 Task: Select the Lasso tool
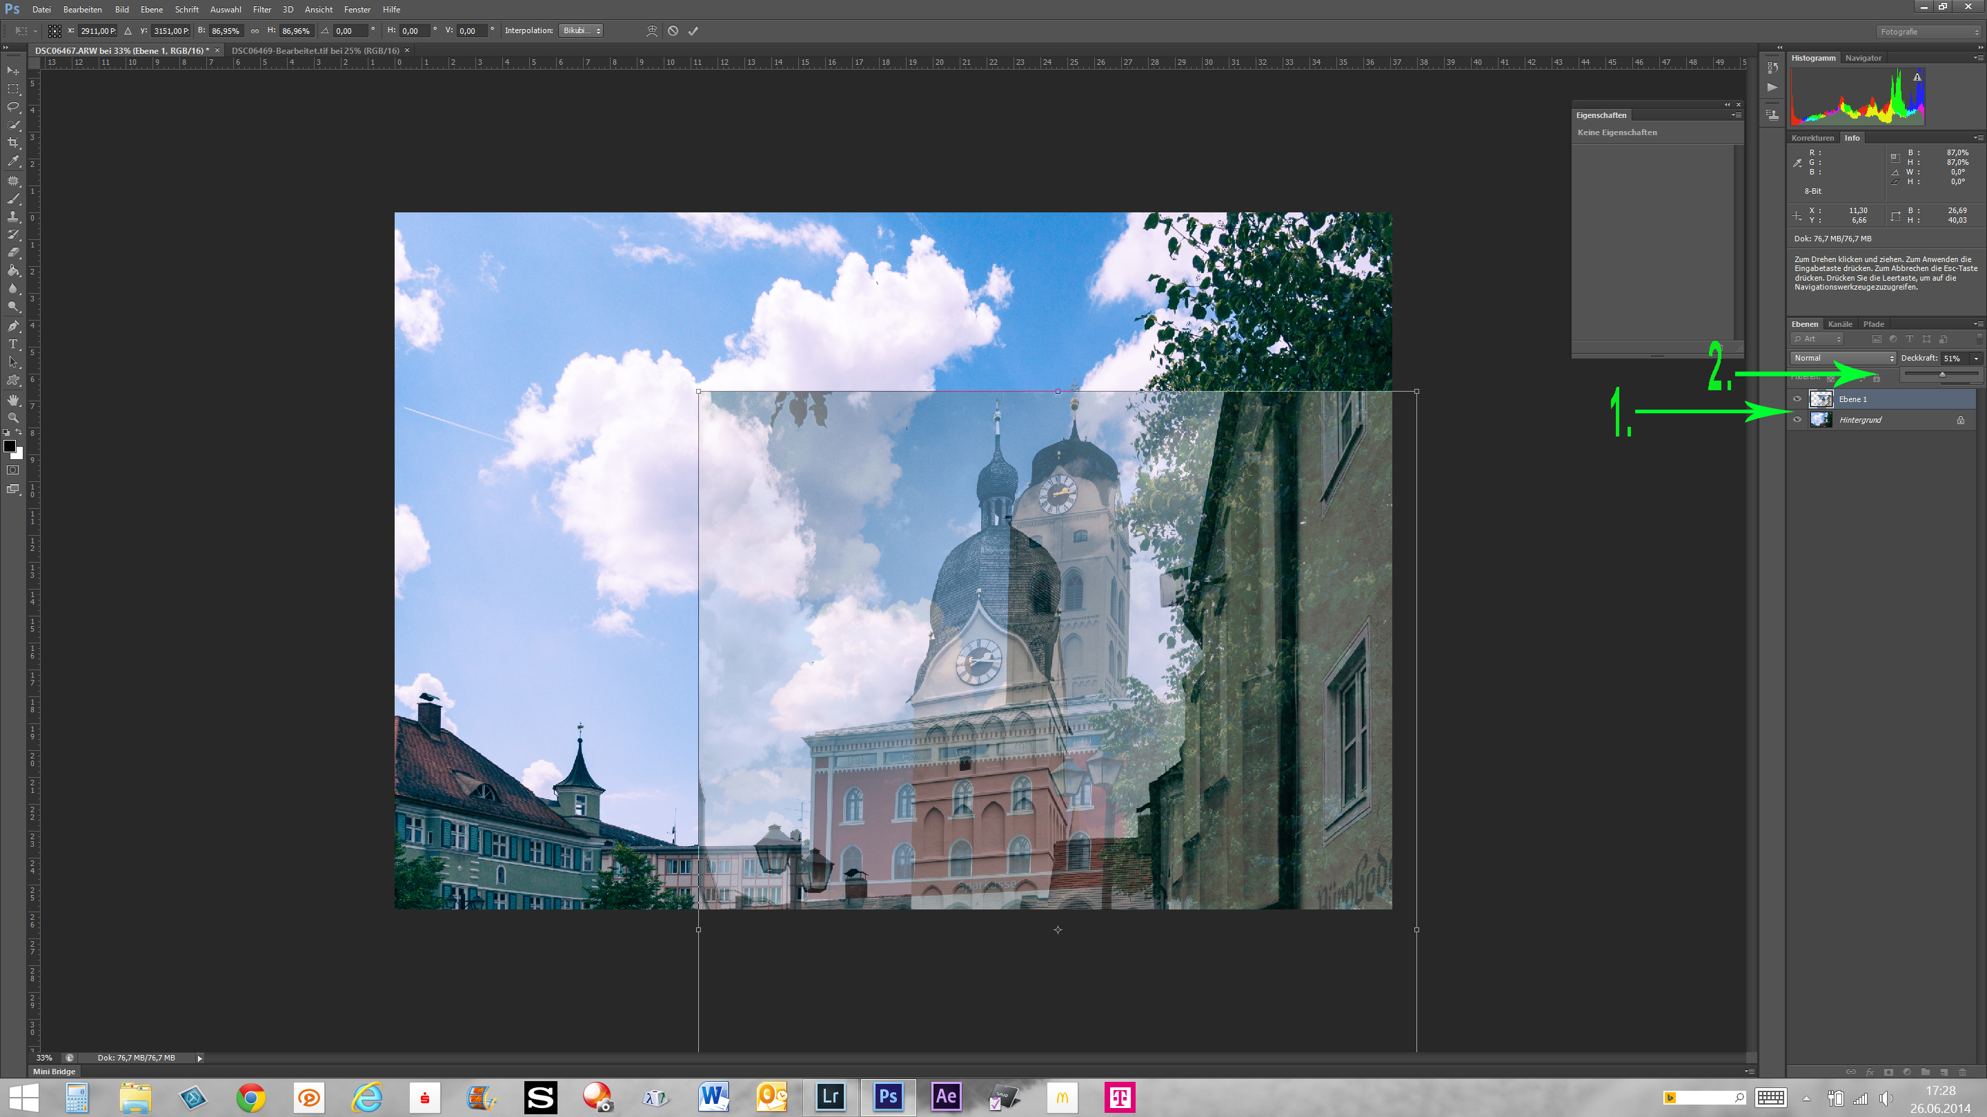[13, 107]
